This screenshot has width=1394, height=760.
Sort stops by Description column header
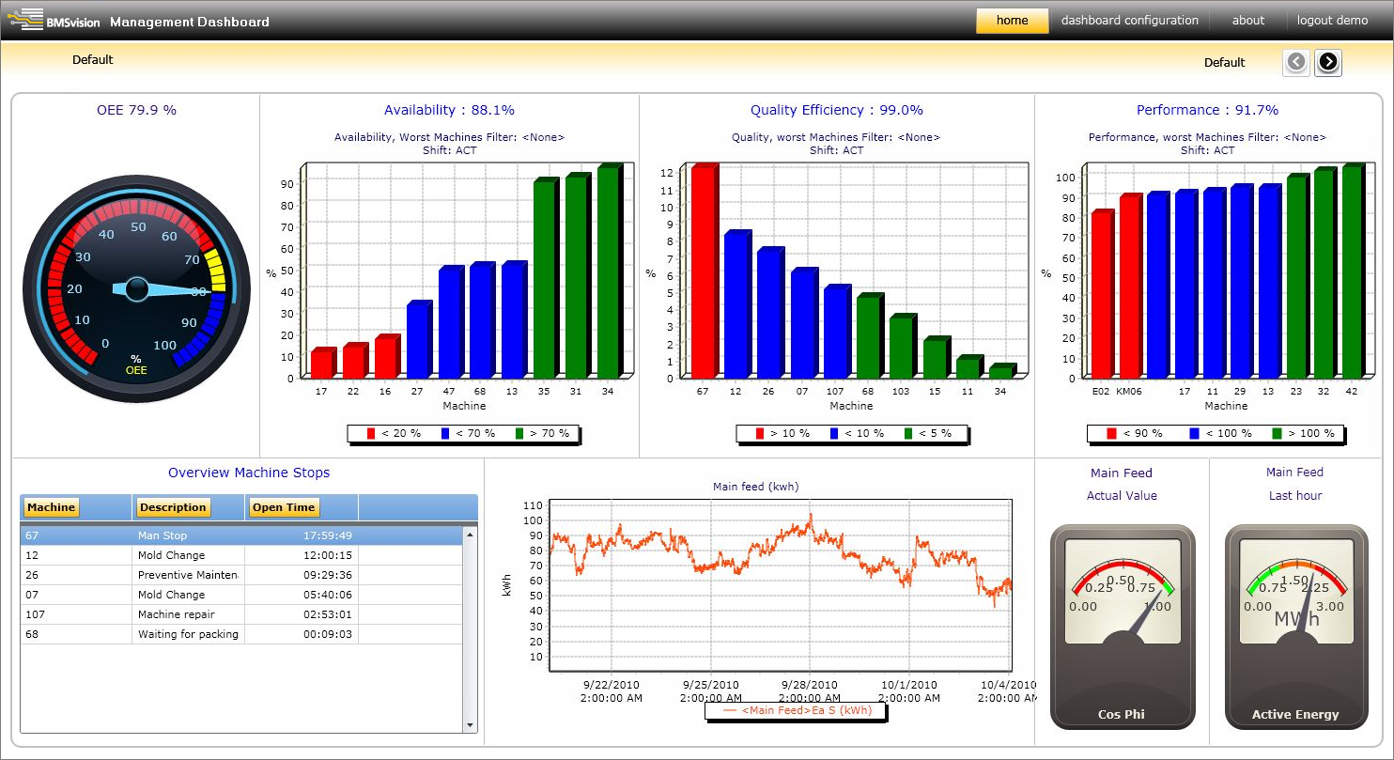(173, 507)
